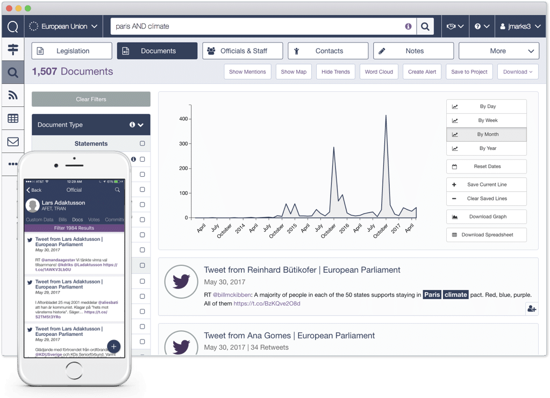Go to the Contacts tab
This screenshot has width=550, height=398.
pyautogui.click(x=328, y=51)
